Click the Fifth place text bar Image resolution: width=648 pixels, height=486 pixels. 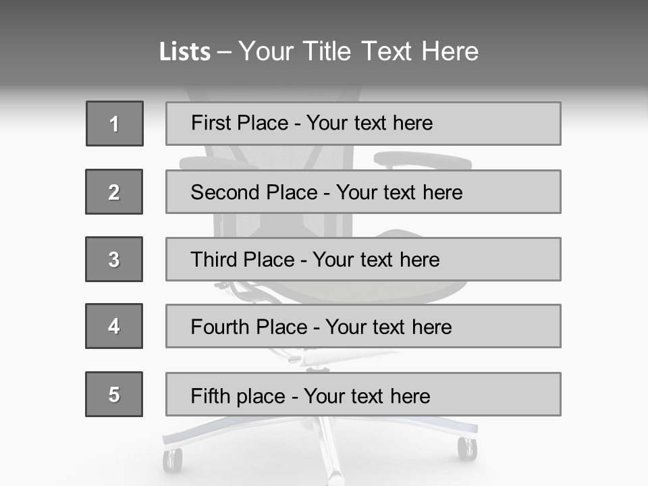[x=363, y=394]
